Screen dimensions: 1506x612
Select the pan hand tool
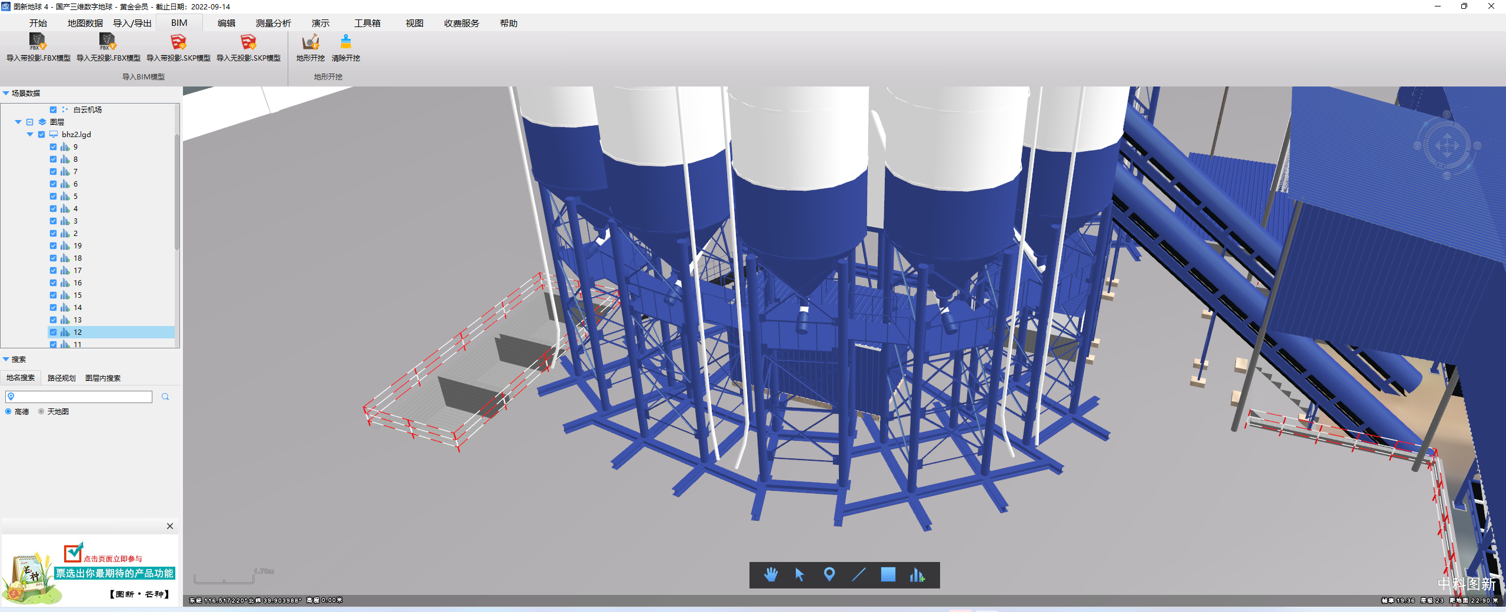[x=771, y=575]
